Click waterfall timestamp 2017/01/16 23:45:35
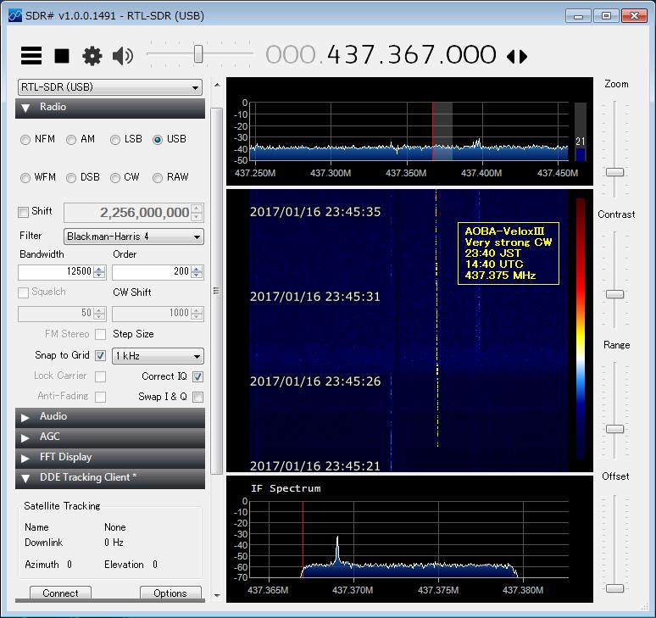 tap(315, 212)
